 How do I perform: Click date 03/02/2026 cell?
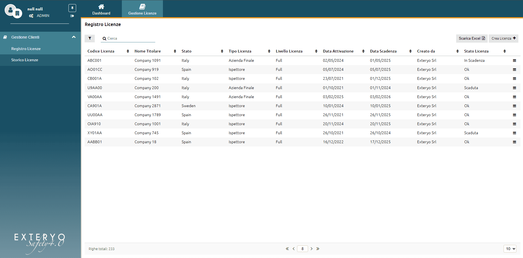pyautogui.click(x=380, y=97)
